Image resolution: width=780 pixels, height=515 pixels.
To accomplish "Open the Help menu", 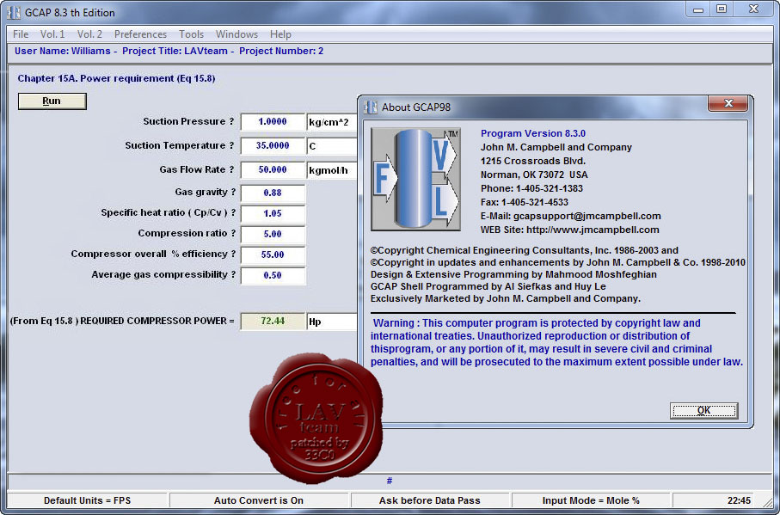I will 280,34.
